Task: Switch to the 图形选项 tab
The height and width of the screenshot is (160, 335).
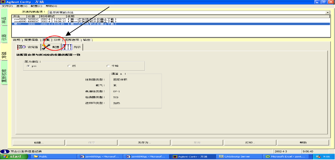Action: coord(72,40)
